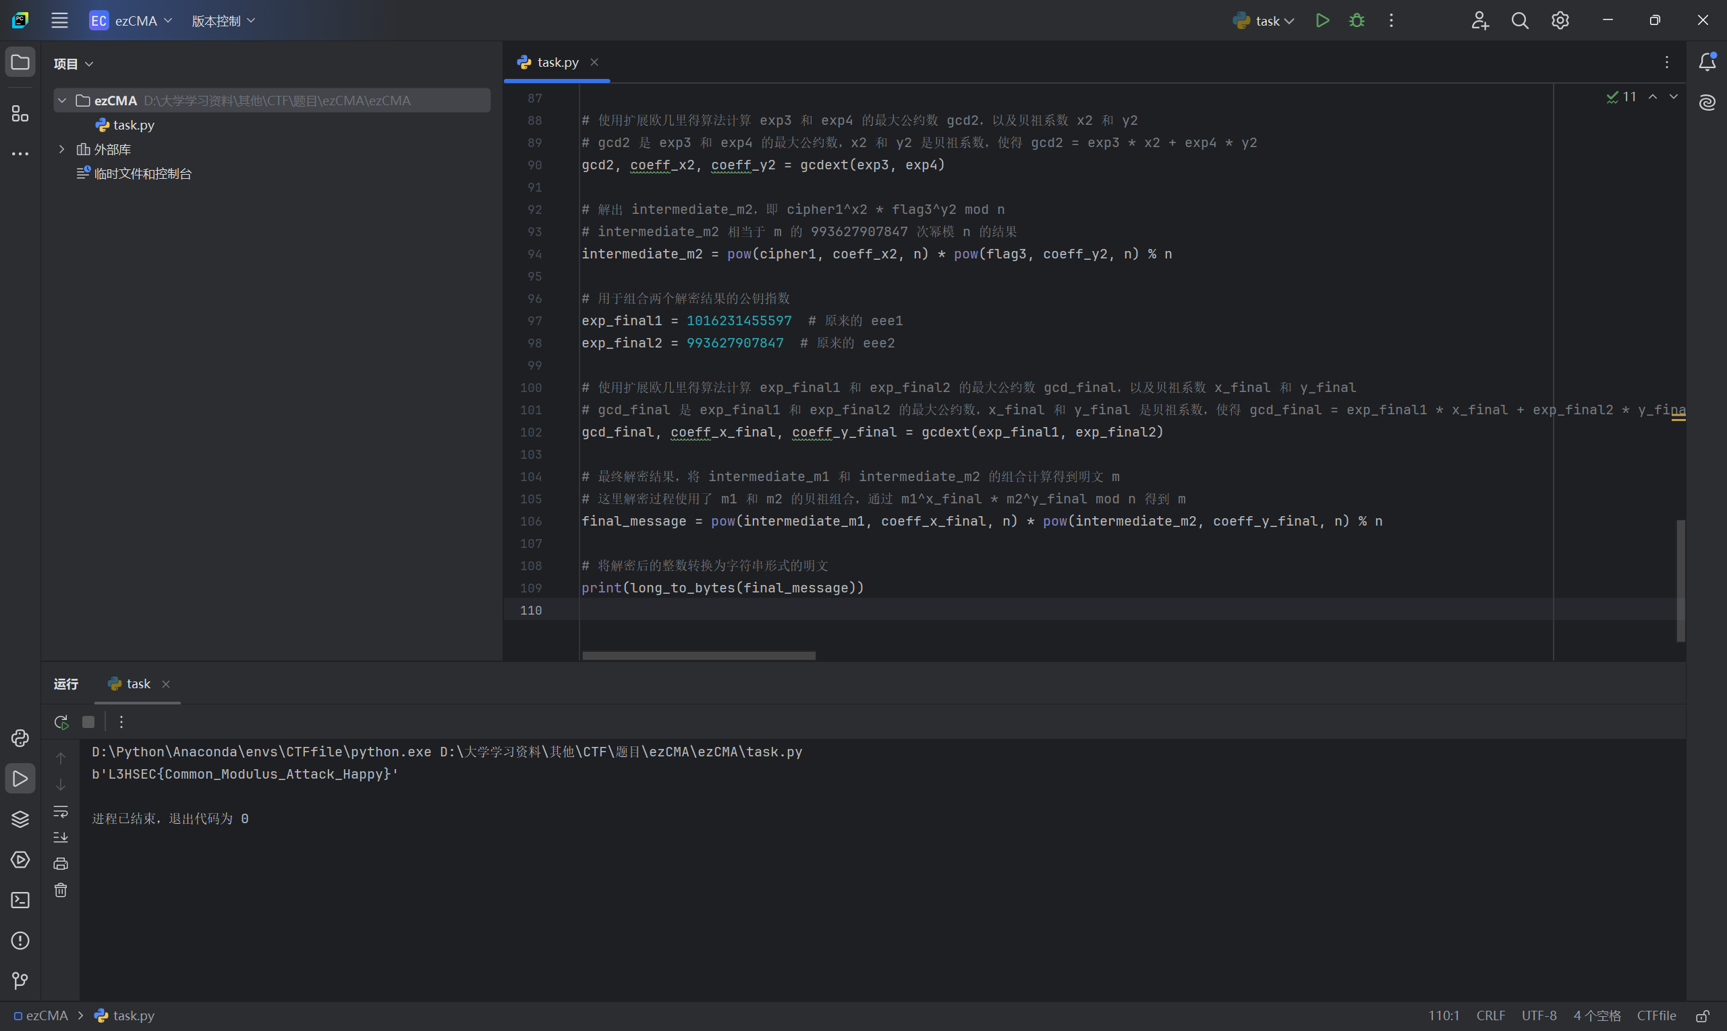Open the Python Console tool window
The height and width of the screenshot is (1031, 1727).
(x=20, y=737)
